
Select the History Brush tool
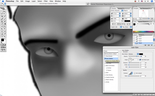tap(5, 22)
